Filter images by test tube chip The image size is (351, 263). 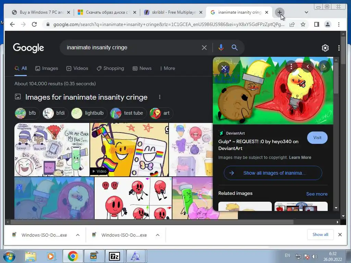tap(128, 113)
